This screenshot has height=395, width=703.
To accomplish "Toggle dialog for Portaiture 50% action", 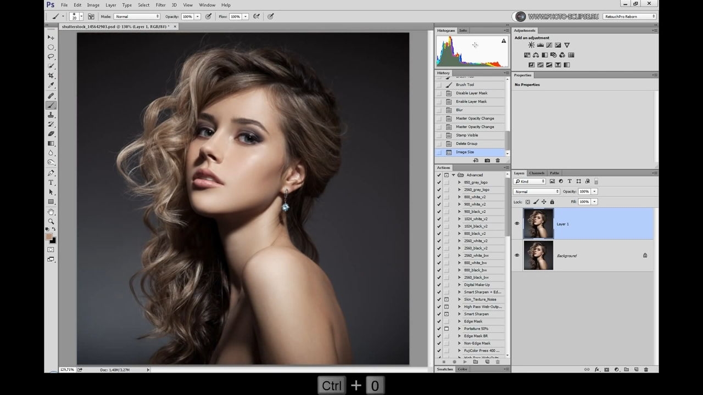I will (447, 329).
